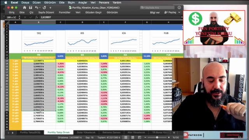This screenshot has height=140, width=249.
Task: Select the ICA line chart
Action: (x=124, y=42)
